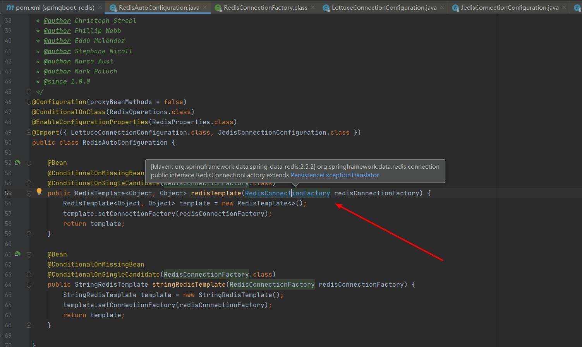Click RedisProperties.class on line 48
Viewport: 582px width, 347px height.
(x=193, y=122)
